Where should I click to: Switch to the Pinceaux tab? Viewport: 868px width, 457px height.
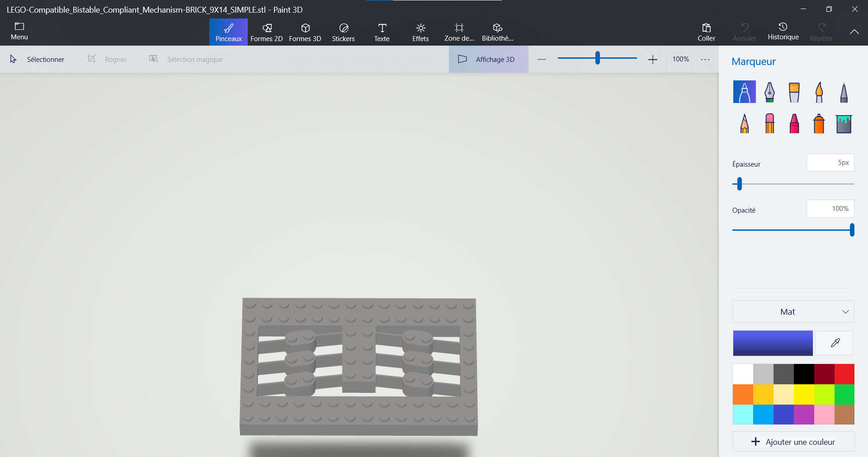tap(228, 32)
